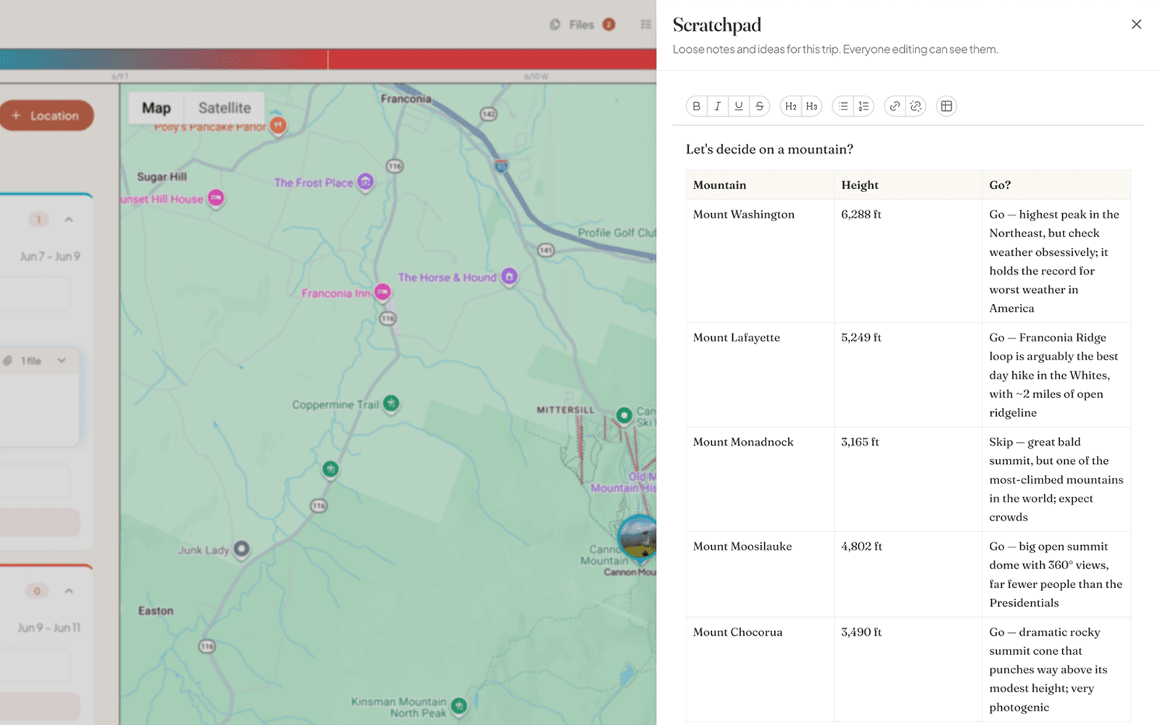Underline the selected Scratchpad text
1160x725 pixels.
[x=739, y=107]
